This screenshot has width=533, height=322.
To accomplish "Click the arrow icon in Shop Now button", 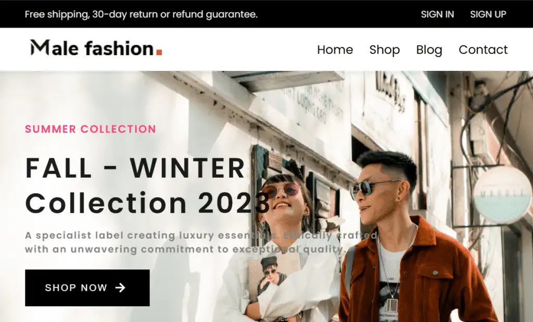I will (x=120, y=288).
